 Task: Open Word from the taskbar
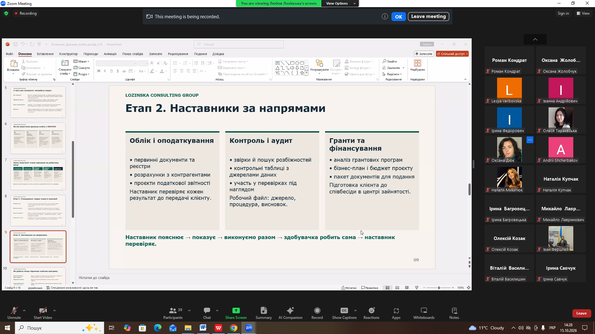click(203, 328)
